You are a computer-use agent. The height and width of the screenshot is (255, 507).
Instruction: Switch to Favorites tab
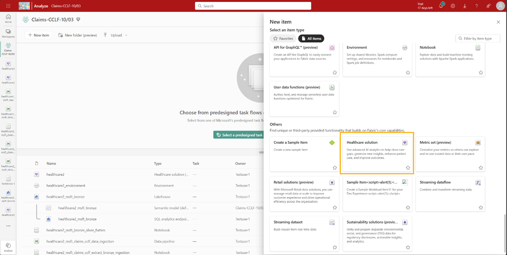tap(283, 39)
